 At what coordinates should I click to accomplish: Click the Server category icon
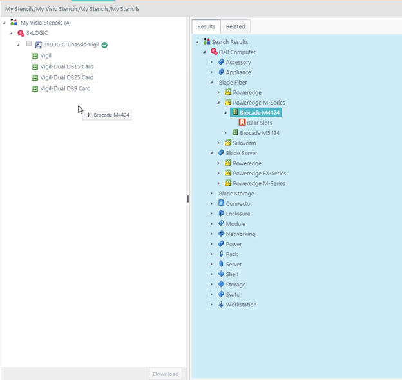pyautogui.click(x=221, y=264)
